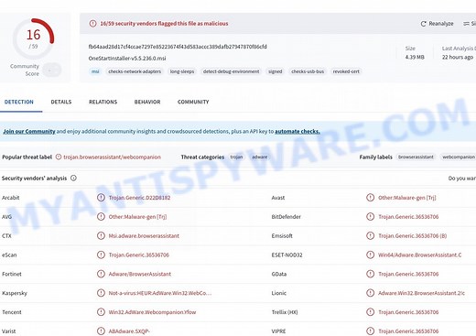Click the VIPRE detection warning icon
This screenshot has width=476, height=336.
370,331
